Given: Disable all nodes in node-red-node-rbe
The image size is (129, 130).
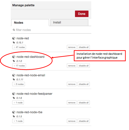Looking at the screenshot, I should (84, 121).
